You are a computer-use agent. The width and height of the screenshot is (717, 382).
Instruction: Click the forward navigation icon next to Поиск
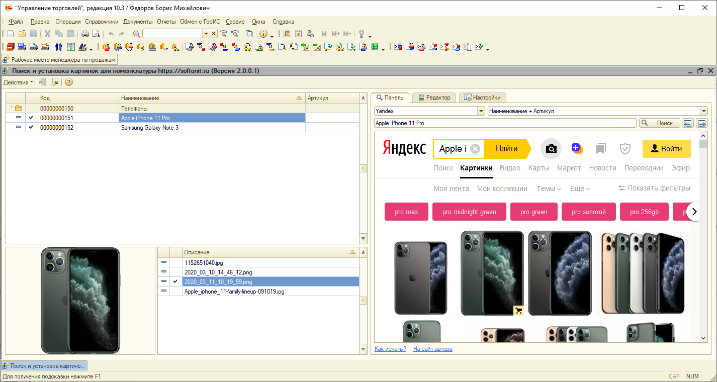pos(702,123)
